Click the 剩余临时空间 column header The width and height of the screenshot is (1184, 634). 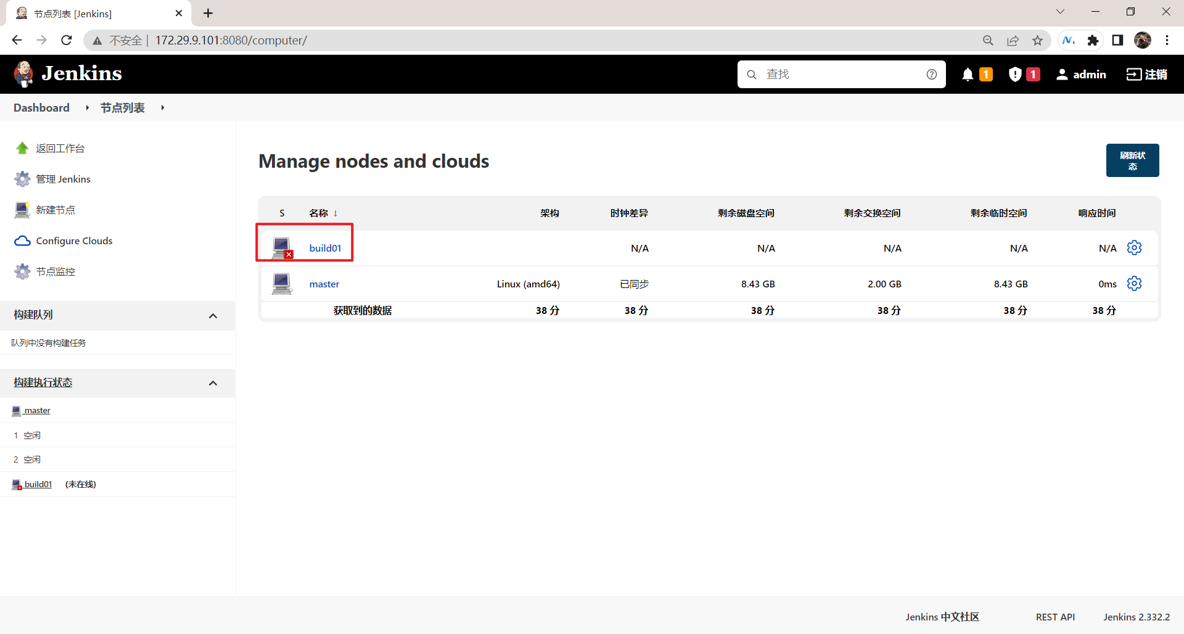999,213
